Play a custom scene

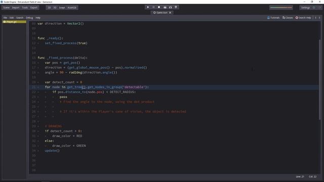(x=170, y=7)
